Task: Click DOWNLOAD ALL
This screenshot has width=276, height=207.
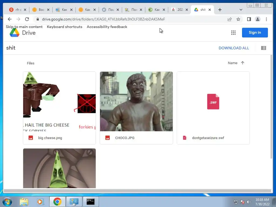Action: coord(234,48)
